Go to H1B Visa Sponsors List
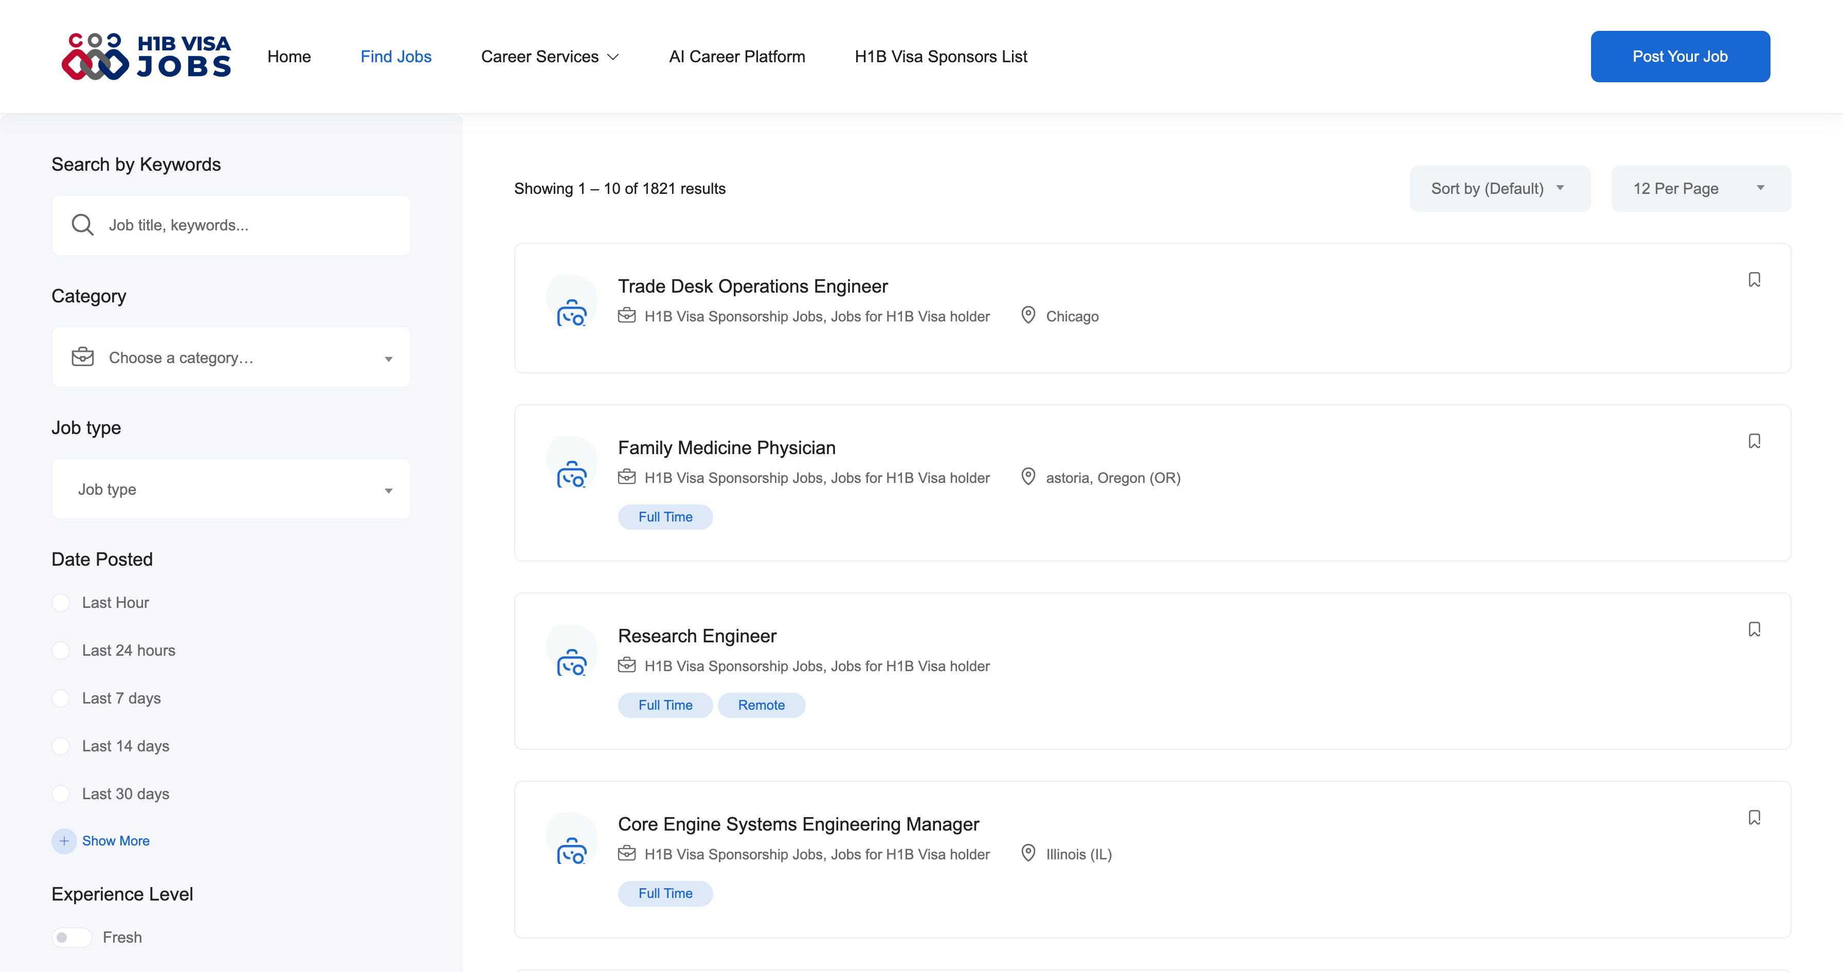 point(940,57)
